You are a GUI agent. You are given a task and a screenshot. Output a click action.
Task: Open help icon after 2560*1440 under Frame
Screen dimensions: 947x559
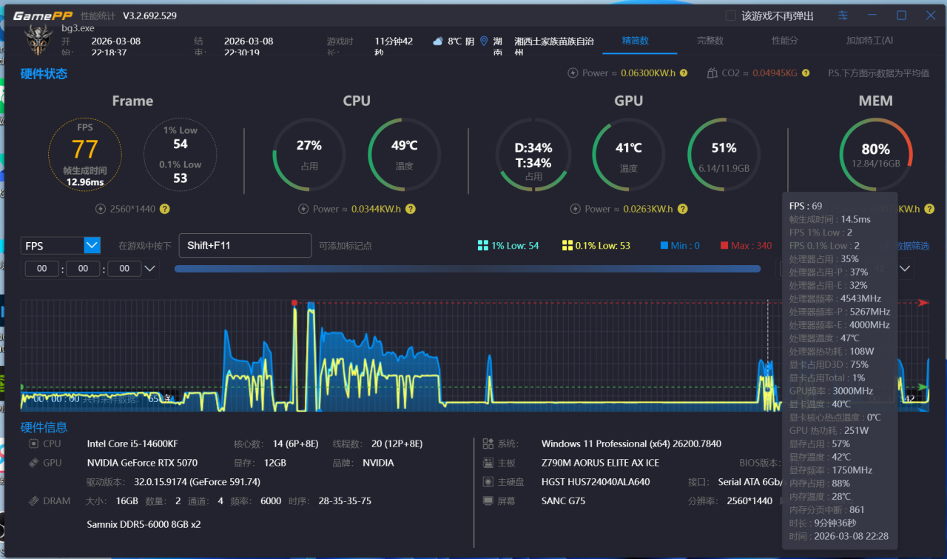[165, 209]
